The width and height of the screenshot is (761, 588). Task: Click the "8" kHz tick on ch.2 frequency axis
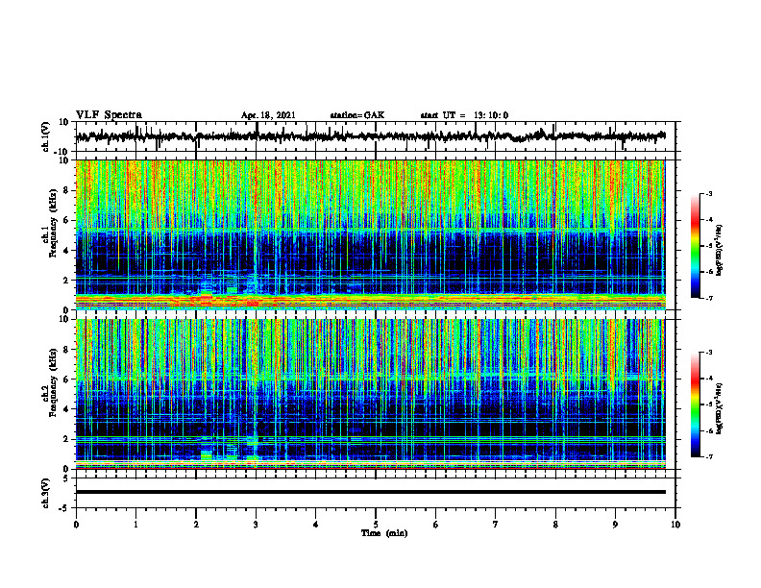(67, 350)
